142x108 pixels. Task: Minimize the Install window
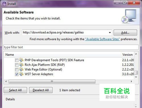pyautogui.click(x=117, y=3)
